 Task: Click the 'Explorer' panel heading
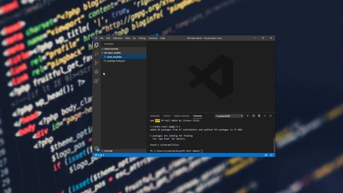click(x=109, y=44)
